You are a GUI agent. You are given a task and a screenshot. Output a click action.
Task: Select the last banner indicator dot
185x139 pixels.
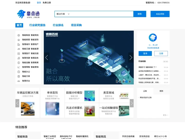[x=130, y=82]
